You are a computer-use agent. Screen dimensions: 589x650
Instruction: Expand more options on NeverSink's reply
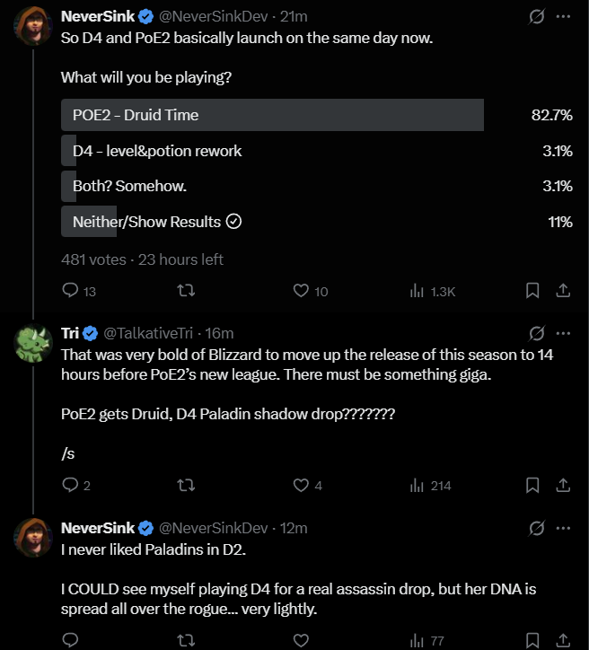click(x=563, y=527)
